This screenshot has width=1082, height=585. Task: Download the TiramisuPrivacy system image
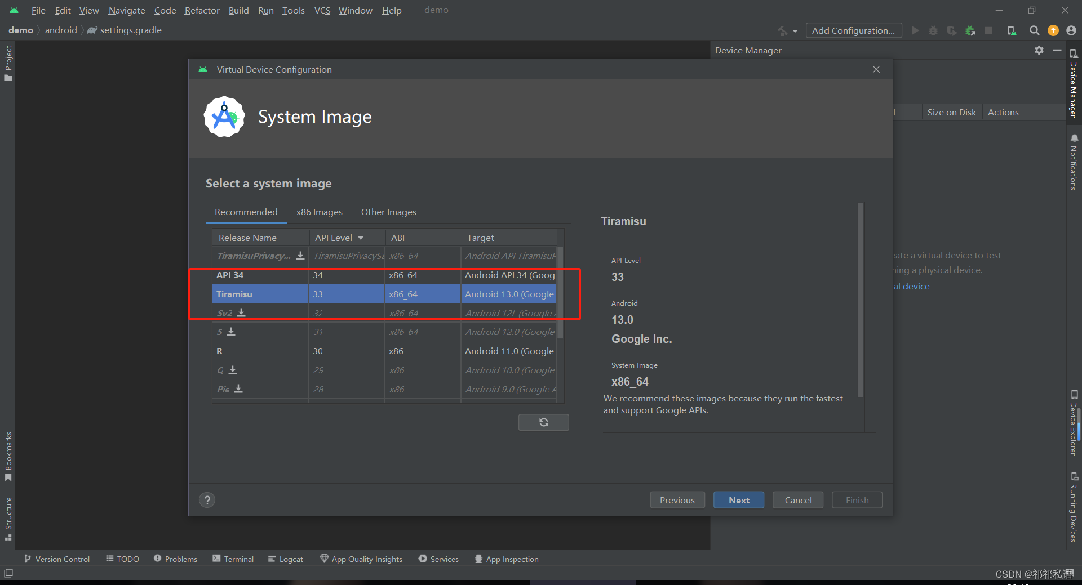(300, 256)
